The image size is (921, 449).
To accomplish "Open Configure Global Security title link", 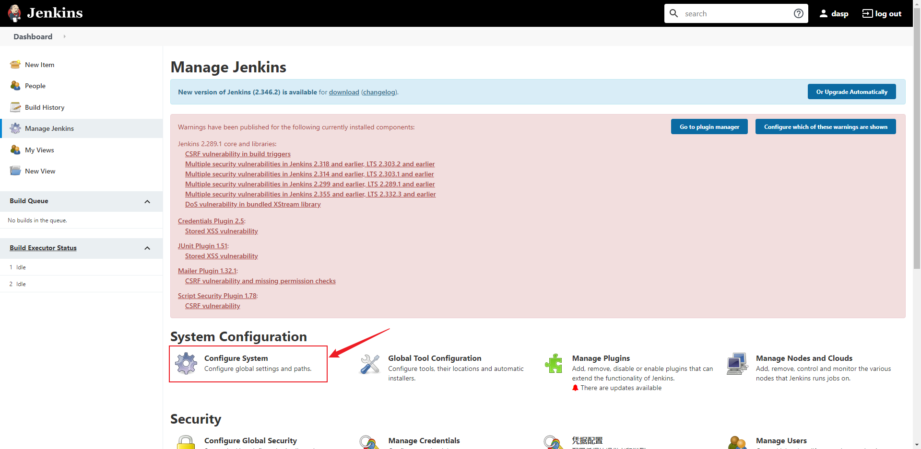I will [250, 440].
